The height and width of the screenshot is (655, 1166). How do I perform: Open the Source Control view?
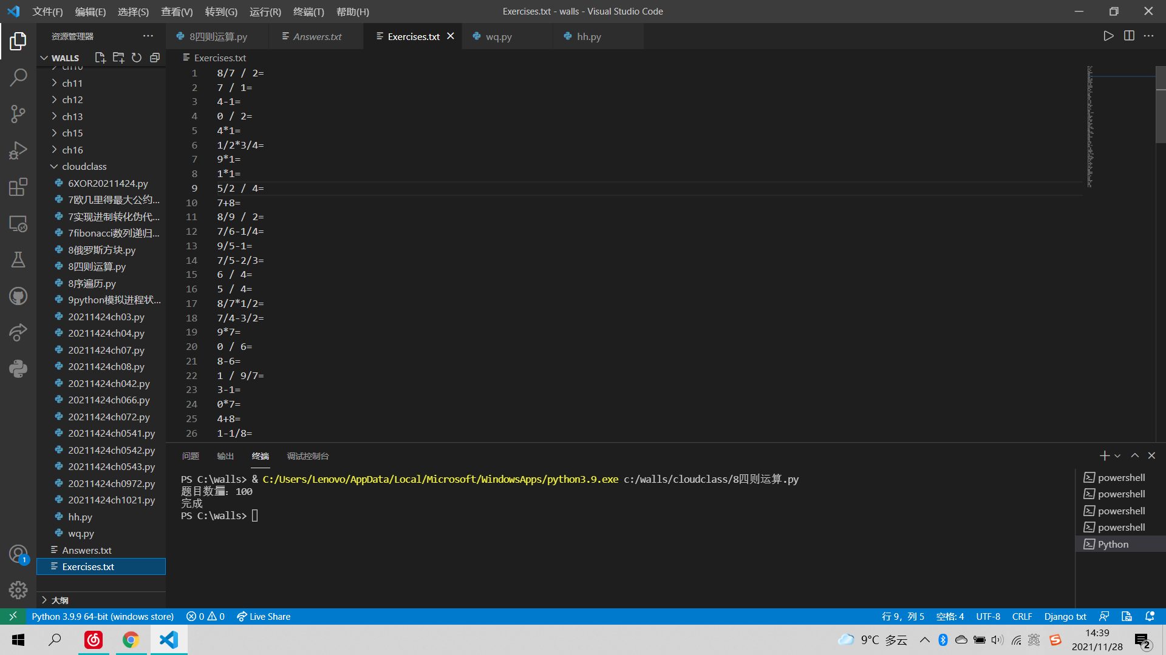(x=18, y=114)
